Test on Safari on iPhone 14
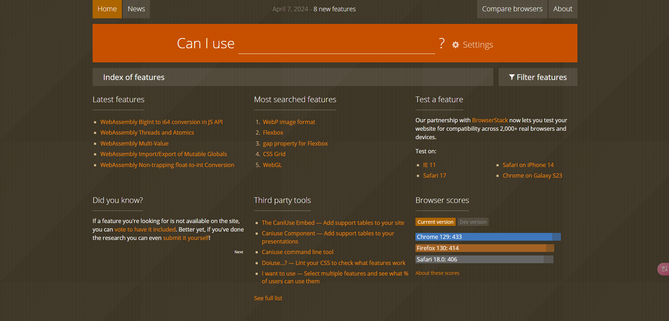Screen dimensions: 669x321 coord(528,165)
